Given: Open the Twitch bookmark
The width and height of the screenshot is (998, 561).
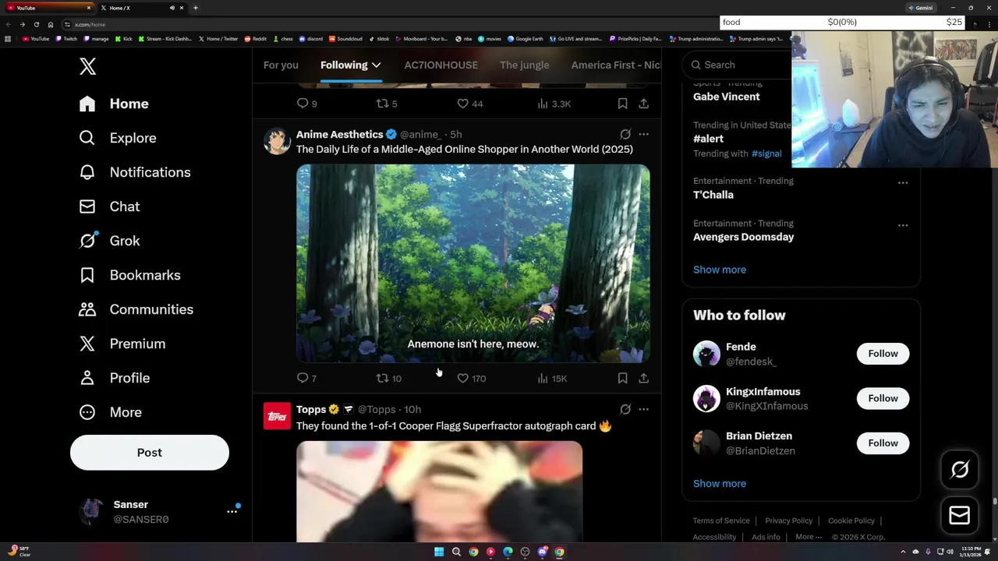Looking at the screenshot, I should click(66, 38).
